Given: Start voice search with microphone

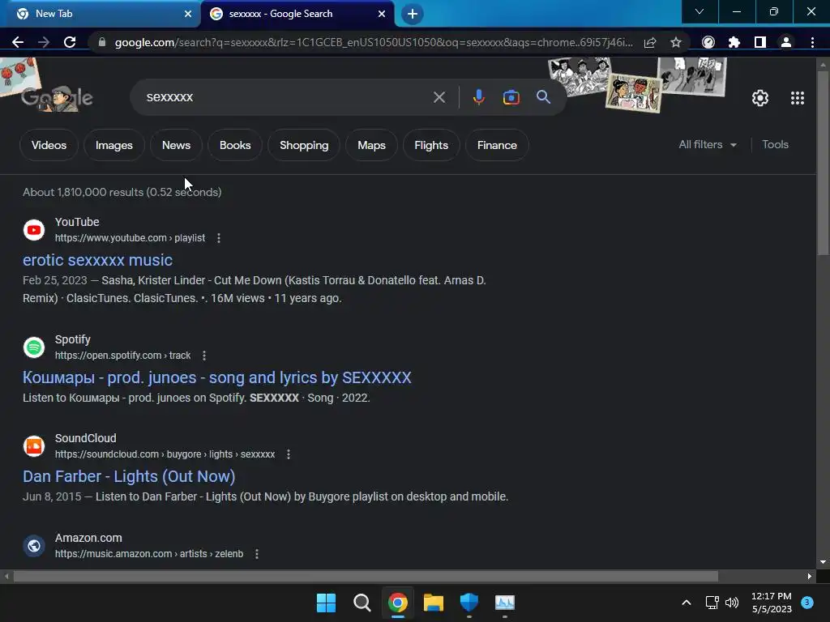Looking at the screenshot, I should [x=478, y=97].
